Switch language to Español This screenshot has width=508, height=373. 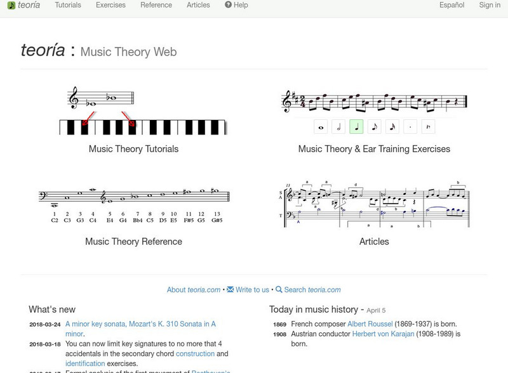[451, 5]
